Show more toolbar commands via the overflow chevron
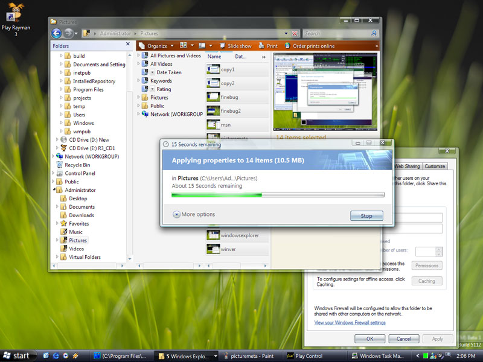The height and width of the screenshot is (362, 483). click(x=376, y=46)
